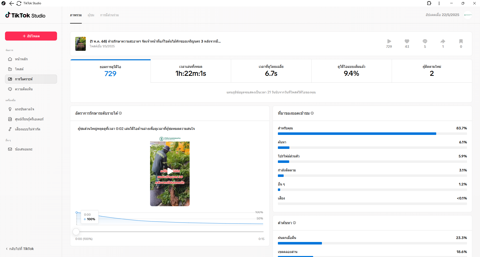The width and height of the screenshot is (480, 257).
Task: Click the retention curve chart
Action: click(x=170, y=218)
